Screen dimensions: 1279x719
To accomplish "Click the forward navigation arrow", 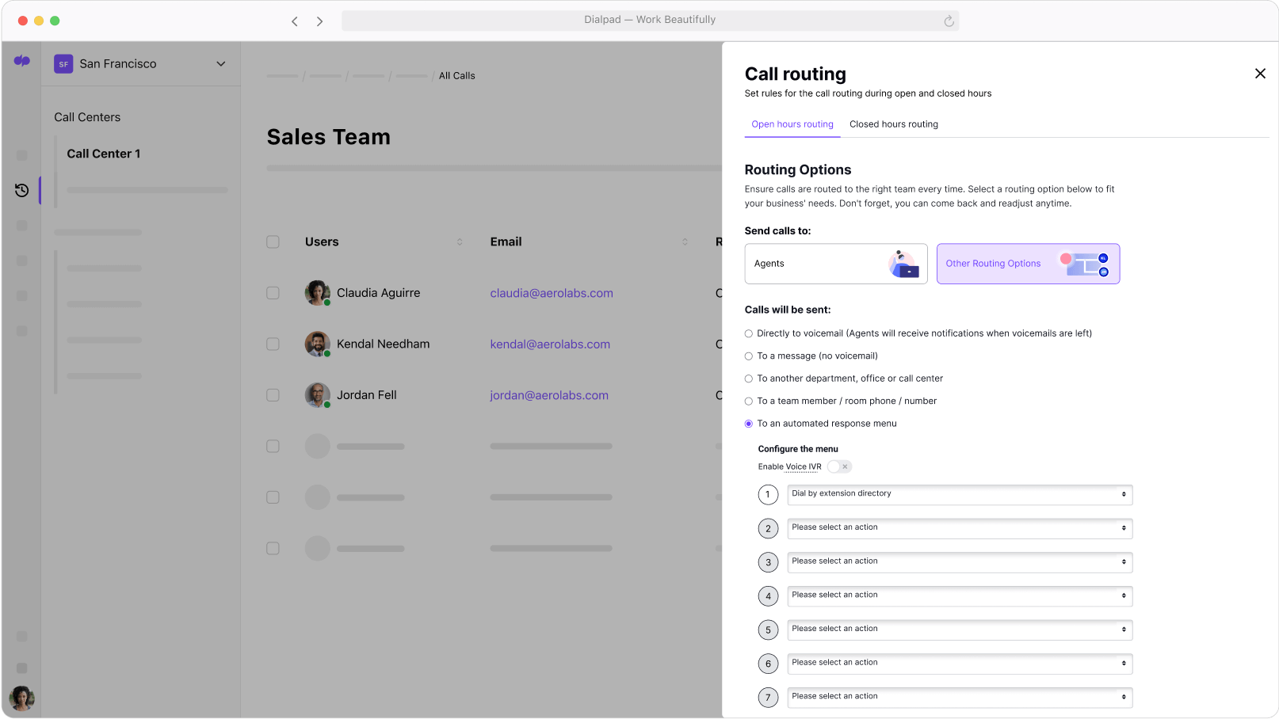I will tap(319, 21).
